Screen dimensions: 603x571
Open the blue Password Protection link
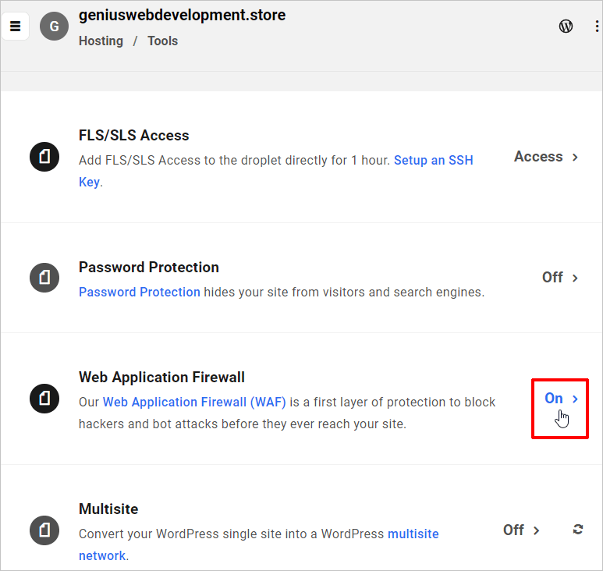(x=139, y=293)
